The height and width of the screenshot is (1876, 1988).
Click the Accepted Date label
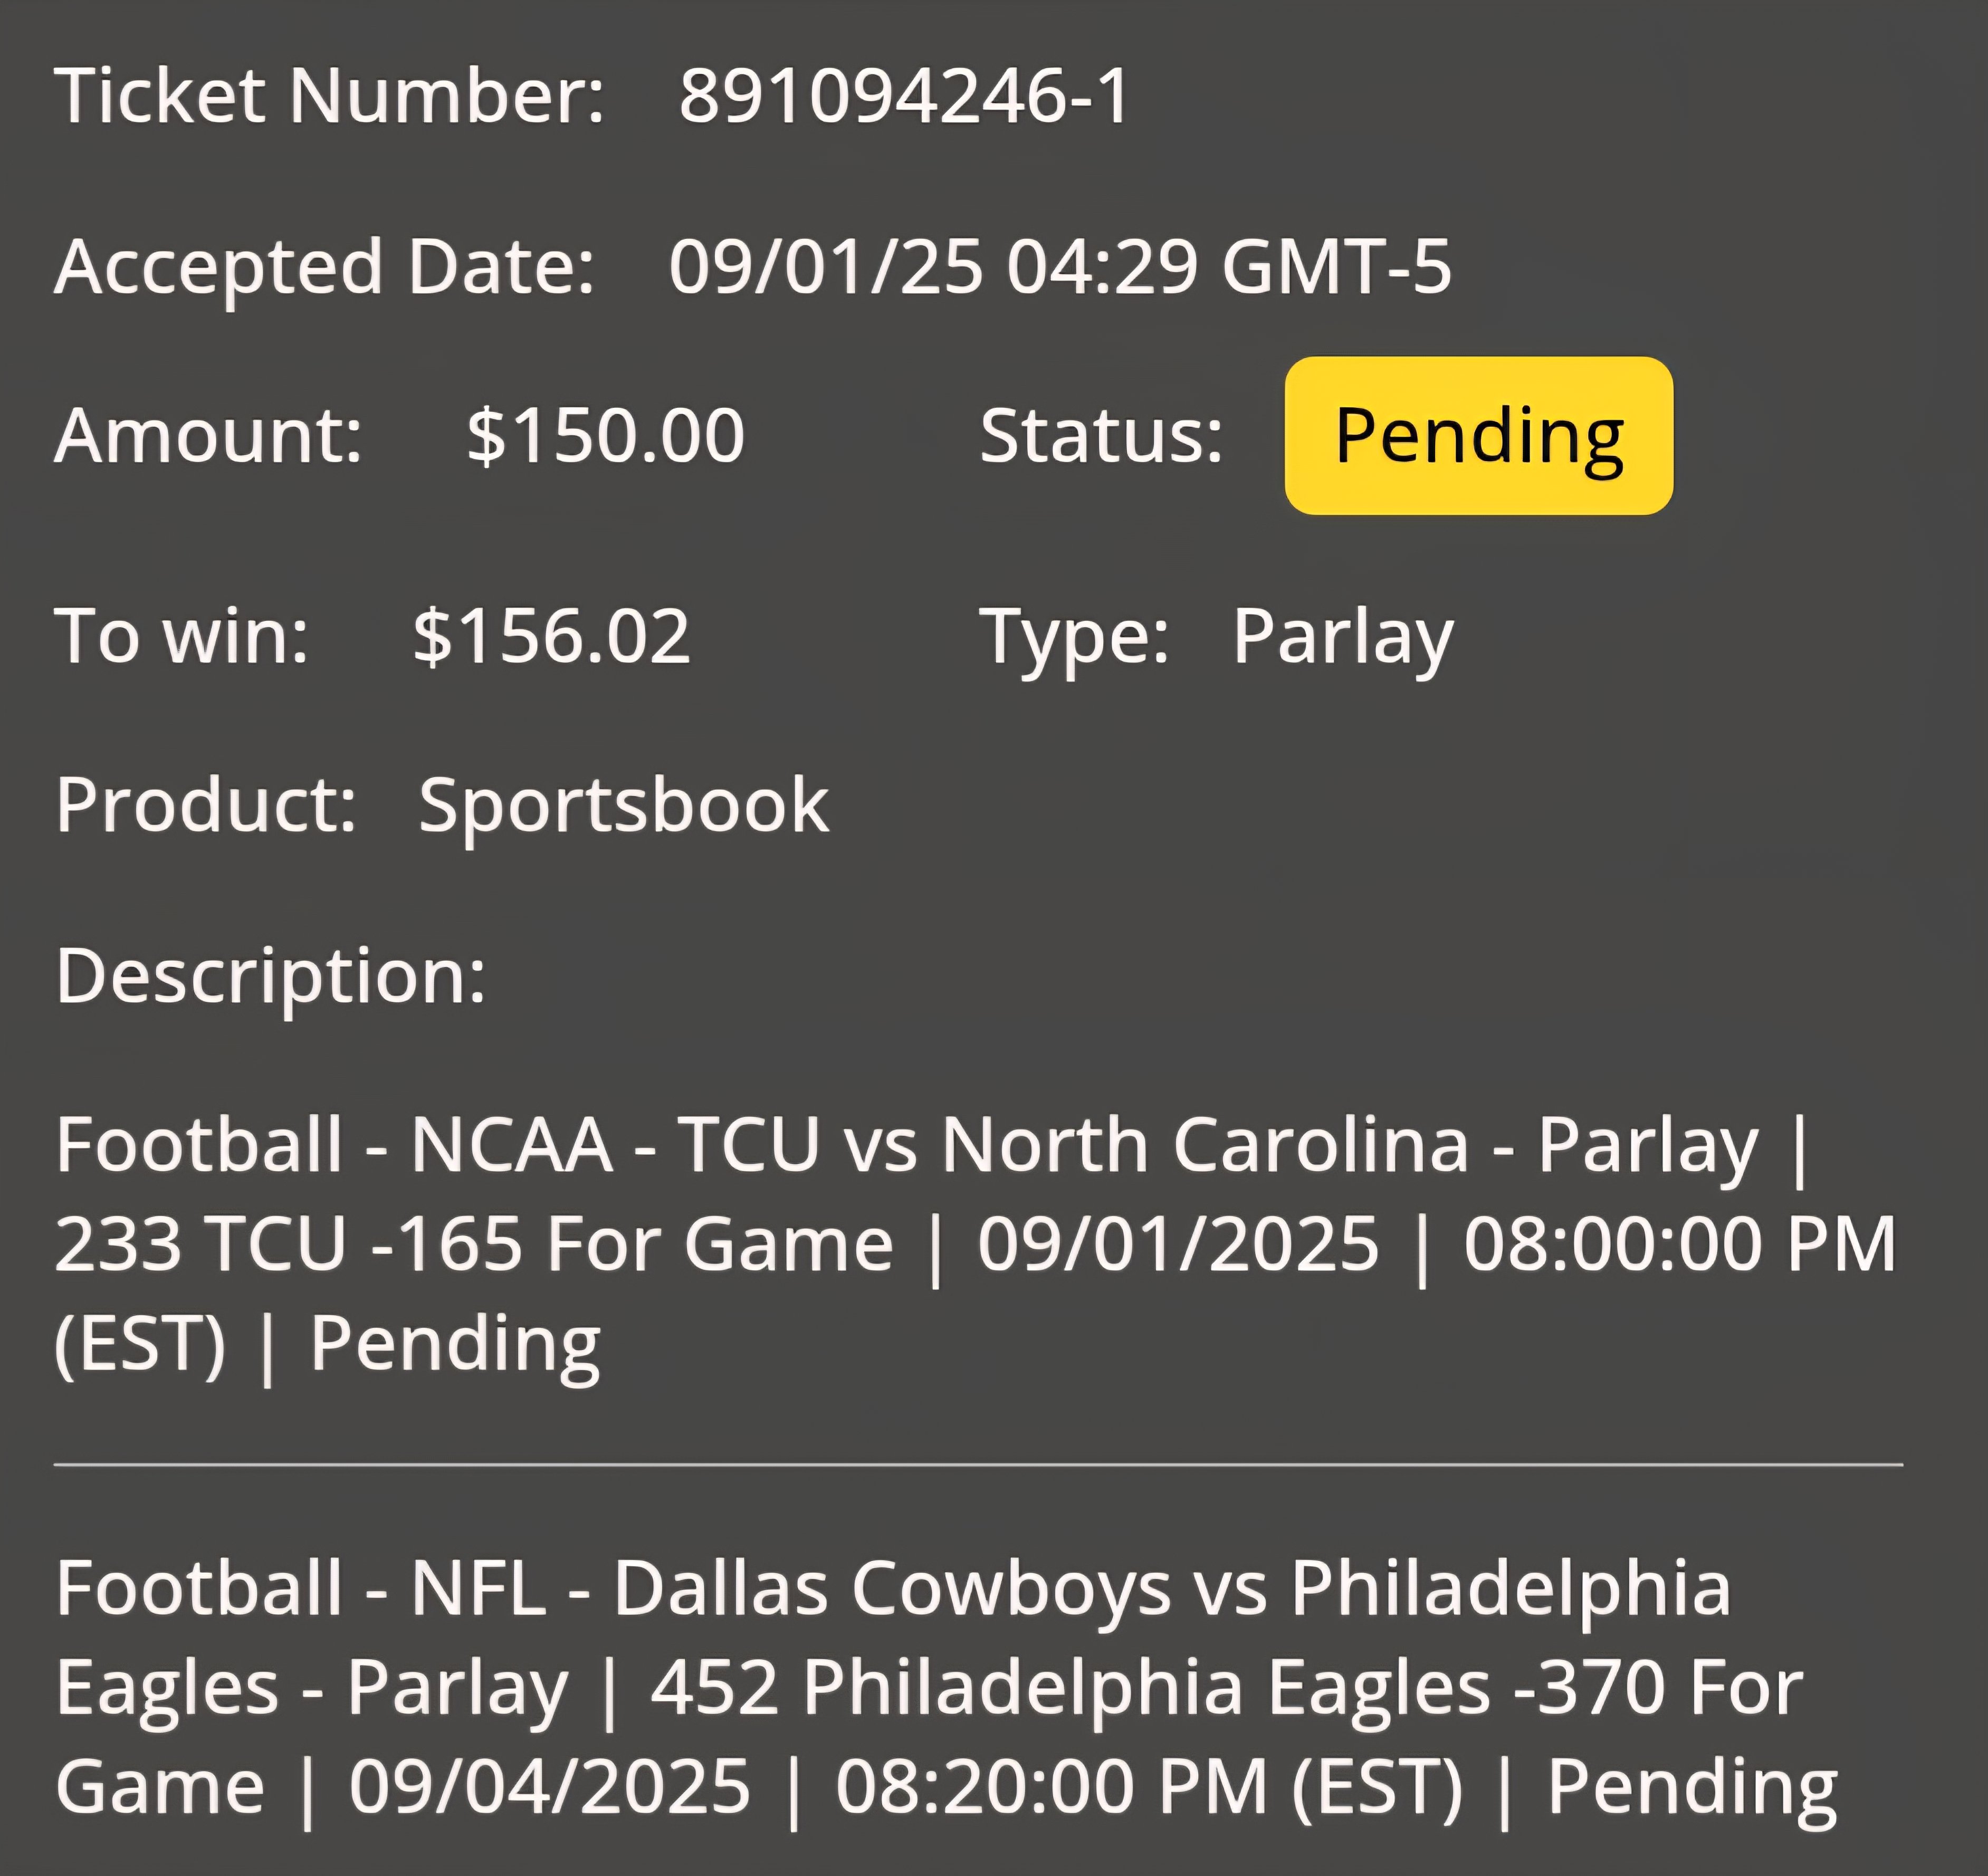point(325,268)
